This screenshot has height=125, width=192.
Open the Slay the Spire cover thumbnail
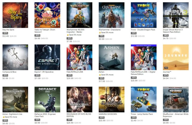click(x=15, y=15)
